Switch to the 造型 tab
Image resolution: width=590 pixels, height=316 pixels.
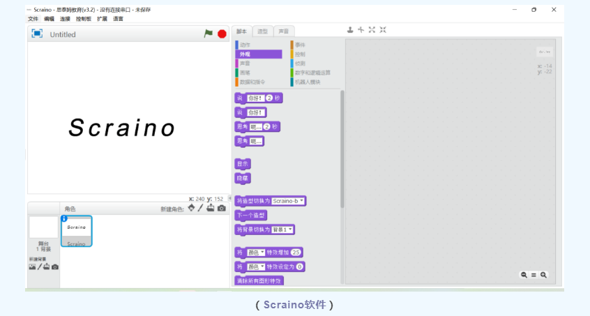pos(263,31)
